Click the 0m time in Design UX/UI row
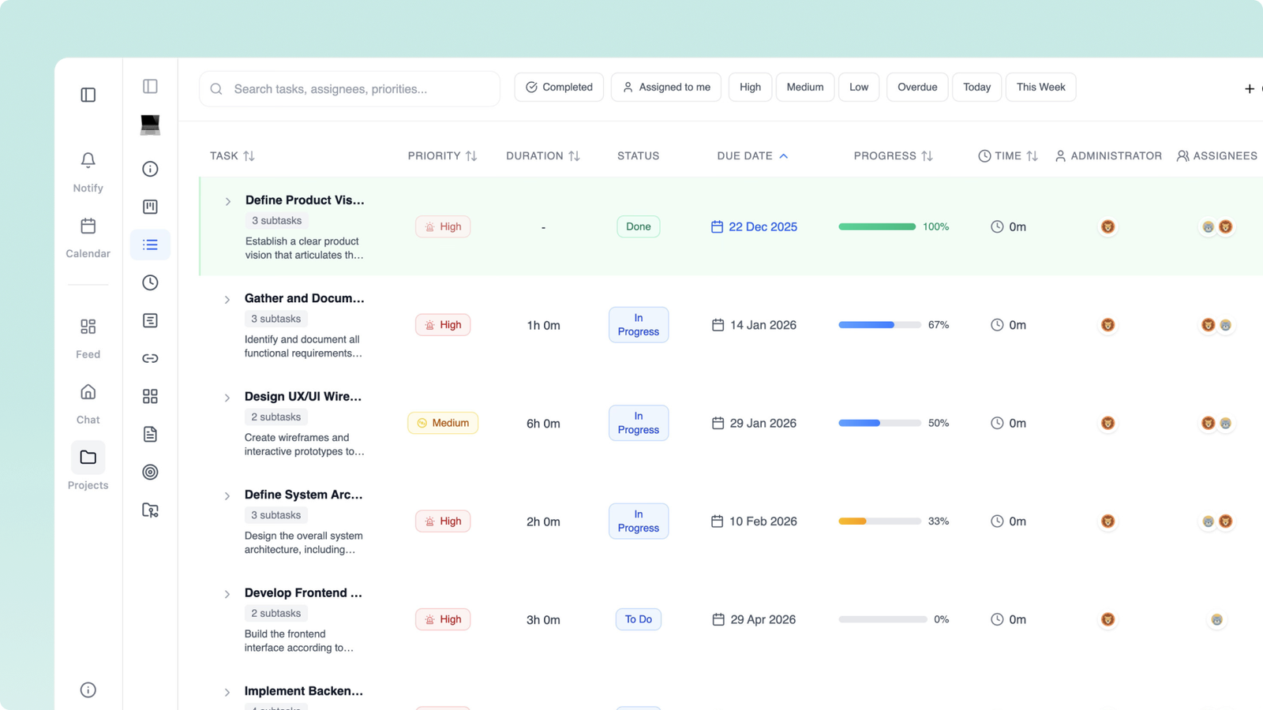 point(1009,423)
